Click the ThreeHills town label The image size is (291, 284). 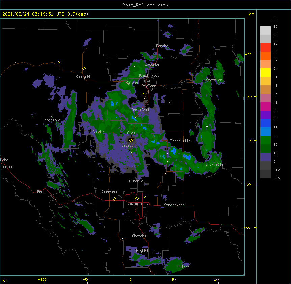pos(180,141)
